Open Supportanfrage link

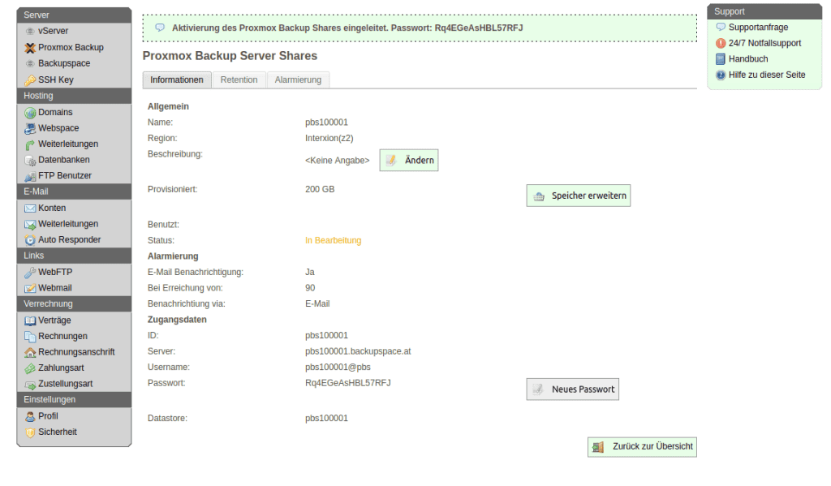(x=758, y=27)
